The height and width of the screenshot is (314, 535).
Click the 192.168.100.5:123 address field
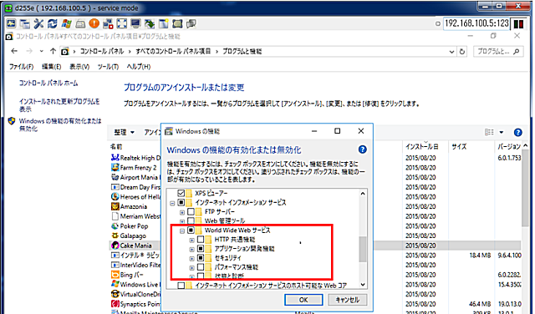point(476,23)
